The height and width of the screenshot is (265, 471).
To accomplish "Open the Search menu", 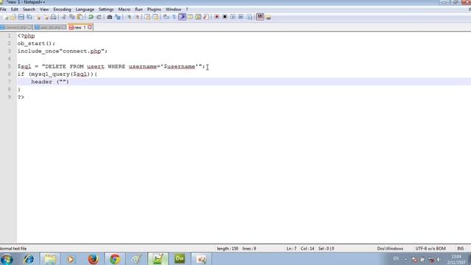I will (29, 10).
